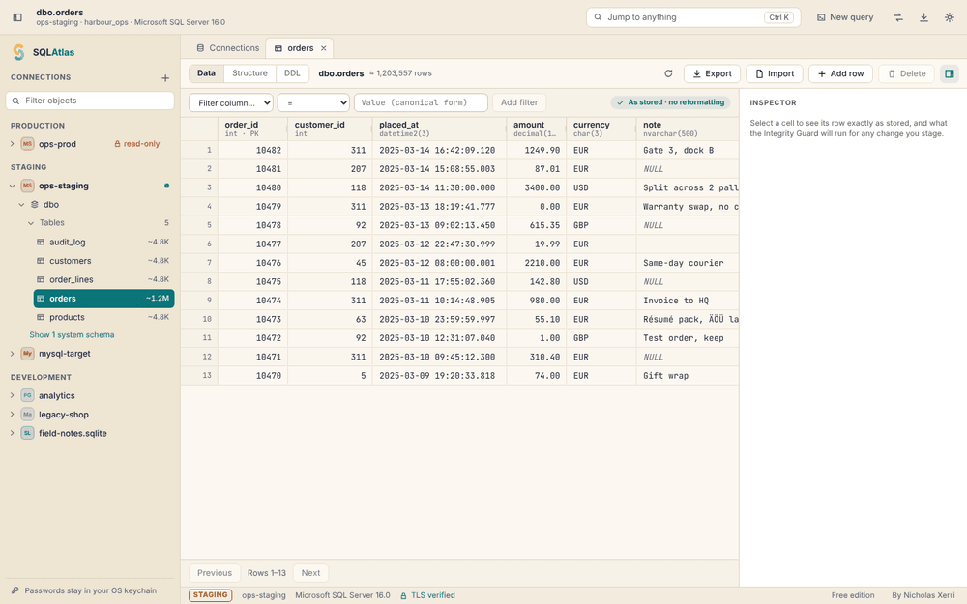The height and width of the screenshot is (604, 967).
Task: Click the order_lines table icon
Action: pos(41,279)
